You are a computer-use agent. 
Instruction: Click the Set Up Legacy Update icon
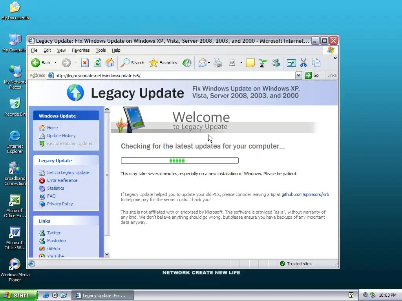tap(42, 173)
